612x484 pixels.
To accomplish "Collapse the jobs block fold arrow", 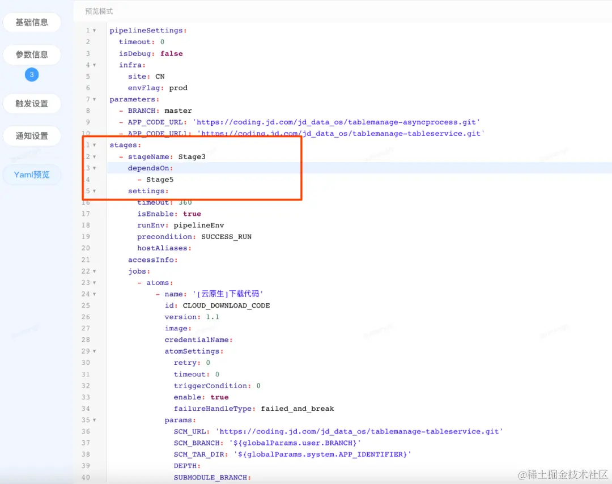I will pos(95,271).
